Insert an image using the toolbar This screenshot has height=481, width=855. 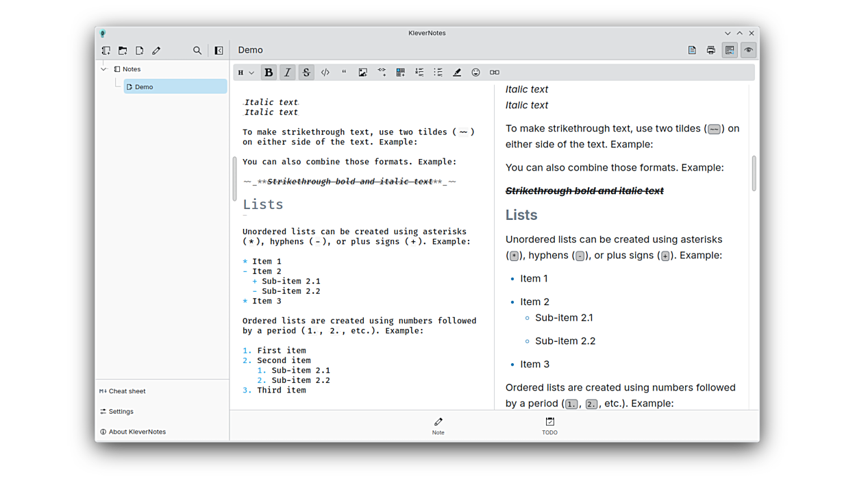(x=363, y=73)
